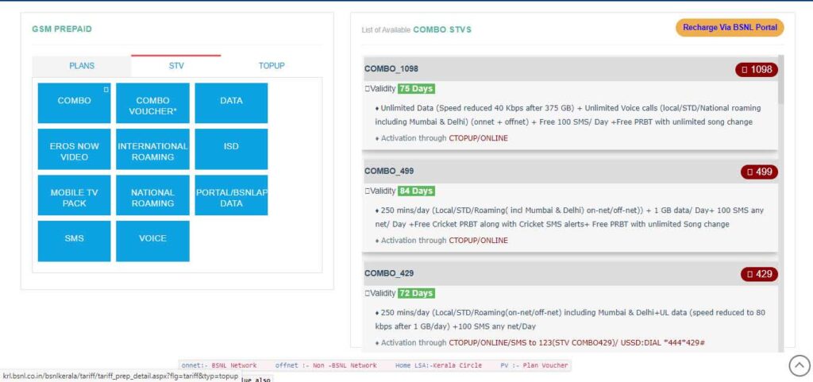Click the COMBO STVS heading text

tap(442, 29)
